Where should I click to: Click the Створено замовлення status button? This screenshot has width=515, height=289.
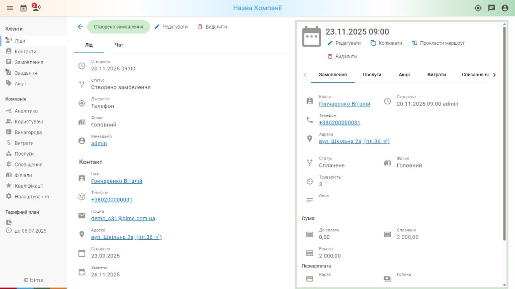119,27
